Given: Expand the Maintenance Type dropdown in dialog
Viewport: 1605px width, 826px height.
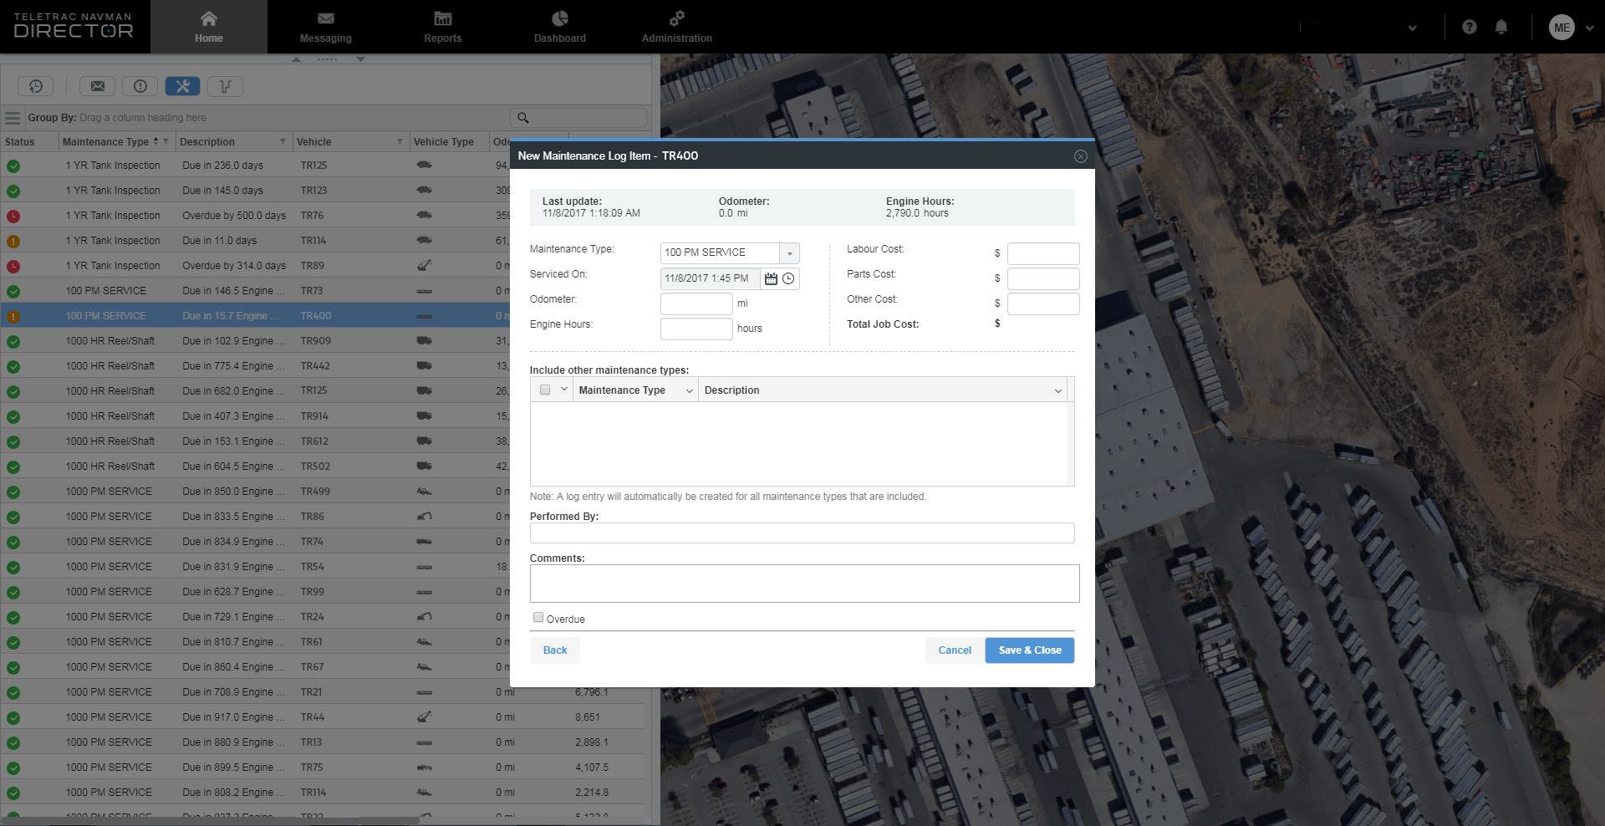Looking at the screenshot, I should [x=789, y=253].
